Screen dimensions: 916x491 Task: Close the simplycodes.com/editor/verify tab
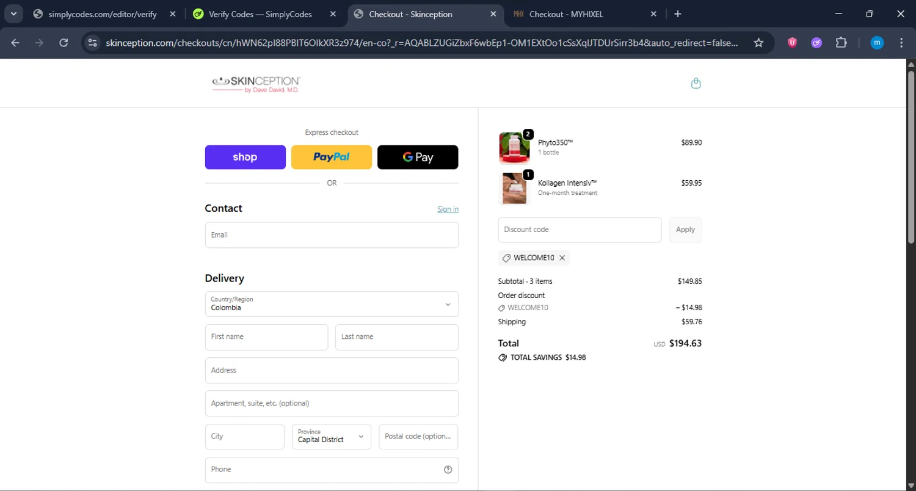tap(173, 14)
